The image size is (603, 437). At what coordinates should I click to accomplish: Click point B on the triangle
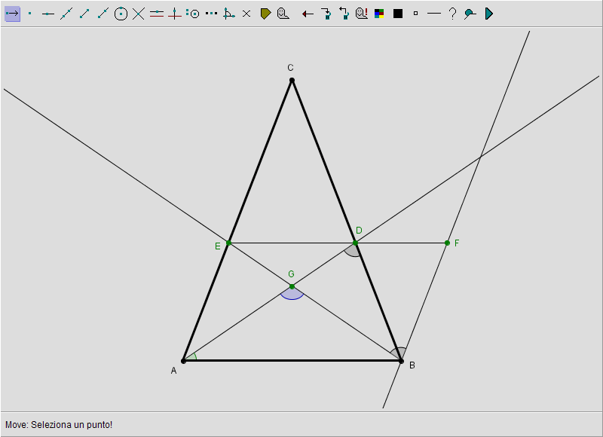pos(401,361)
